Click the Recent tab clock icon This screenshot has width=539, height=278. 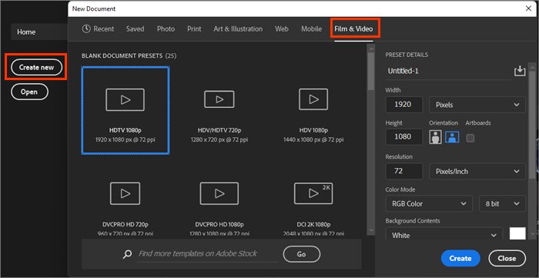(x=86, y=28)
